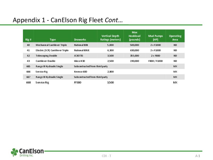The width and height of the screenshot is (213, 160).
Task: Select rig number 42 cell
Action: [28, 56]
